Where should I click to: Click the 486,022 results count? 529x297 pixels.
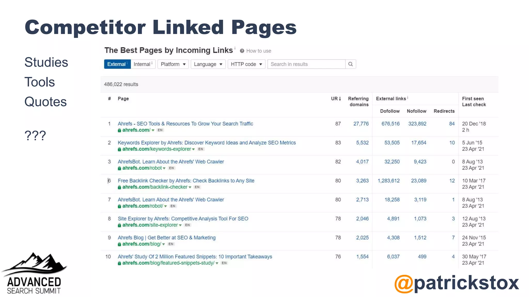121,84
